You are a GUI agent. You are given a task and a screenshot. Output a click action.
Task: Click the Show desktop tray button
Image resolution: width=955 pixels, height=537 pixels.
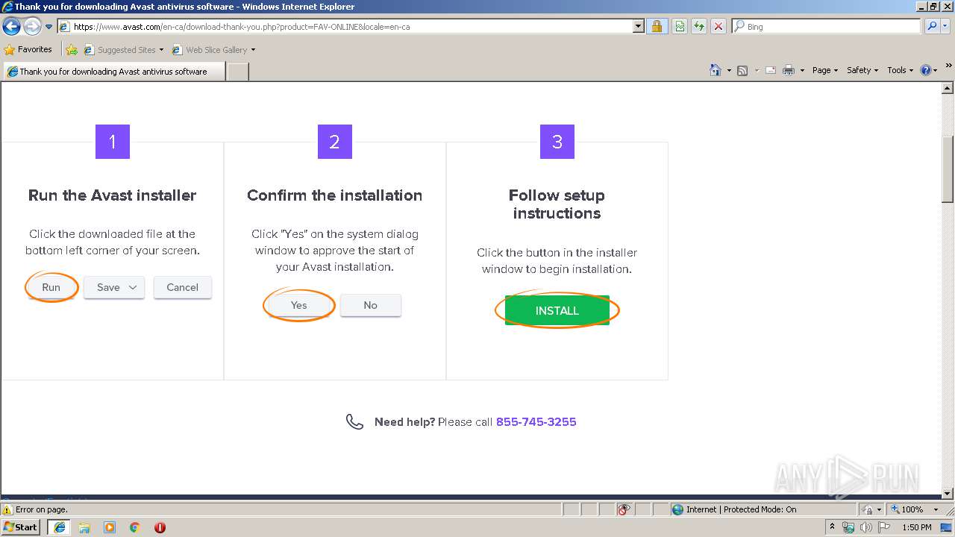[x=948, y=527]
